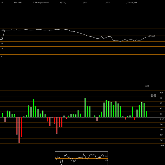The width and height of the screenshot is (165, 165).
Task: Click the 'SI(TM)' header label
Action: [x=63, y=3]
